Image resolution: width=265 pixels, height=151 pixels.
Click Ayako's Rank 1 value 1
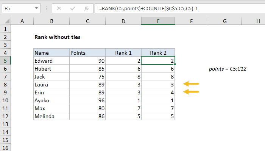[123, 100]
